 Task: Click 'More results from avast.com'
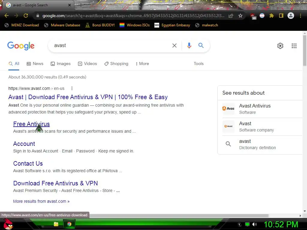coord(41,201)
